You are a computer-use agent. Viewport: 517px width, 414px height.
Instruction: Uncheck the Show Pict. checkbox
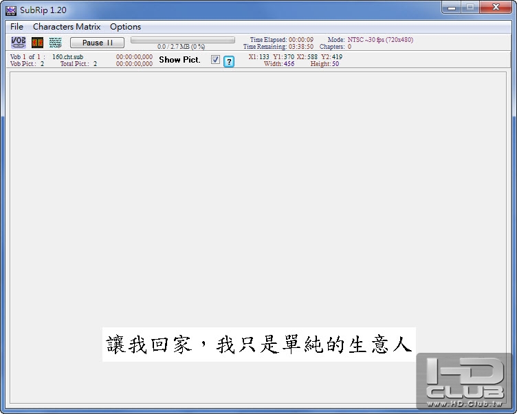coord(215,59)
